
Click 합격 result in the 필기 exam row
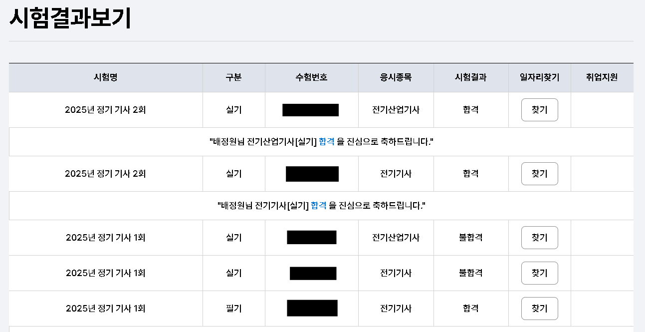(x=470, y=309)
